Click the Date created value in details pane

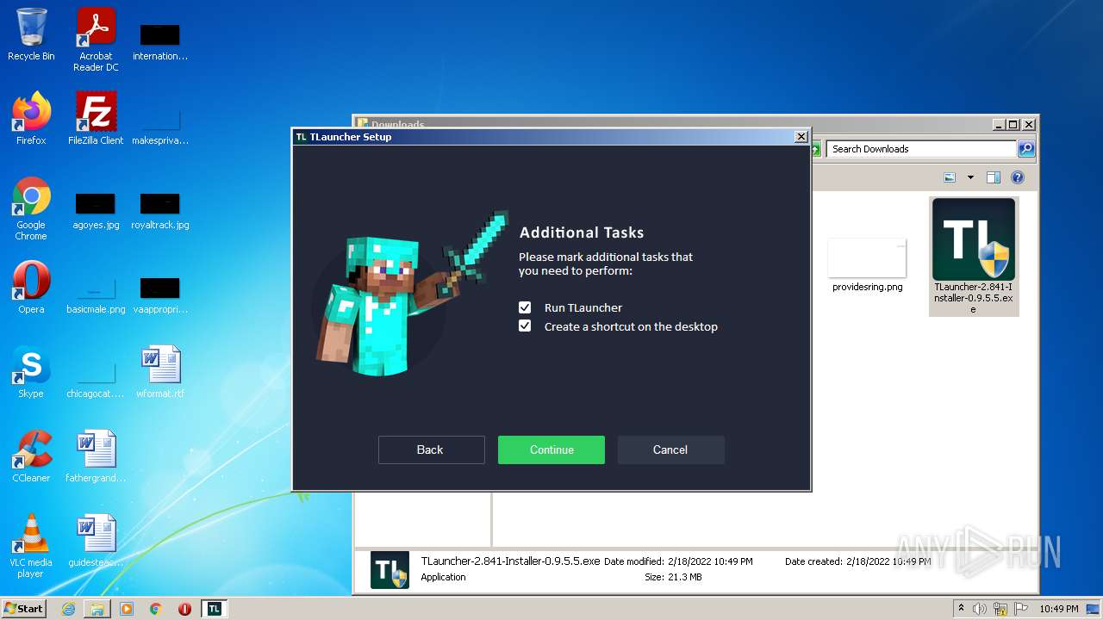pyautogui.click(x=888, y=561)
